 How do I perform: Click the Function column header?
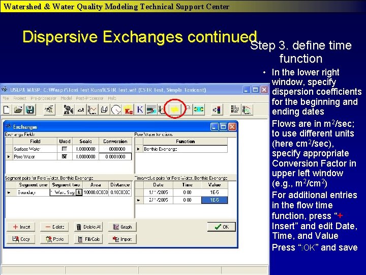coord(186,141)
